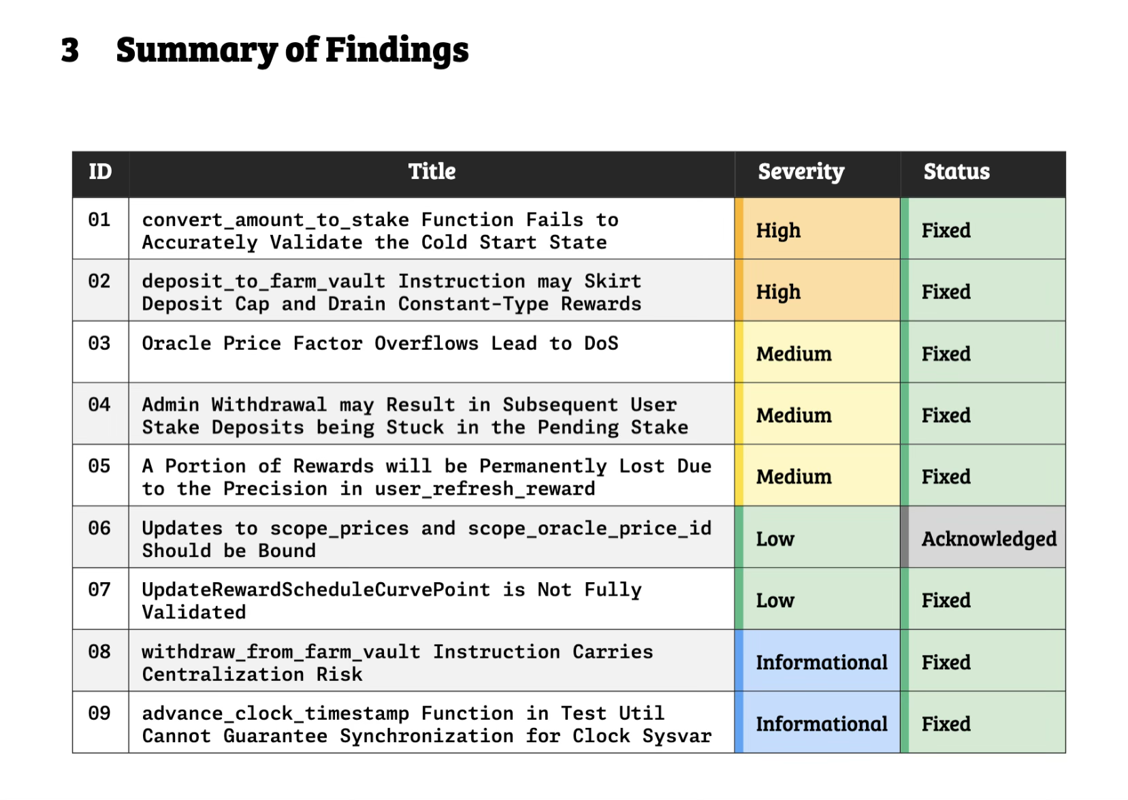Click the Summary of Findings heading

pos(292,50)
